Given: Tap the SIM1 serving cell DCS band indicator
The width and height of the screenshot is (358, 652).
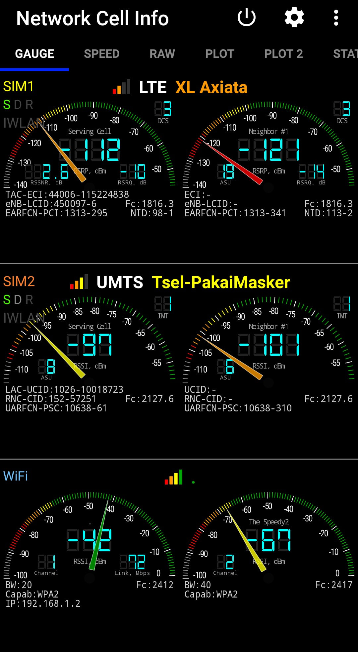Looking at the screenshot, I should pos(163,113).
